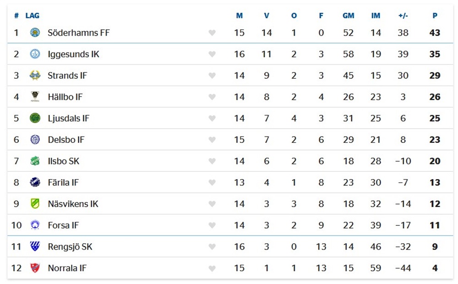Click the Färila IF team logo
Image resolution: width=458 pixels, height=284 pixels.
pos(35,182)
